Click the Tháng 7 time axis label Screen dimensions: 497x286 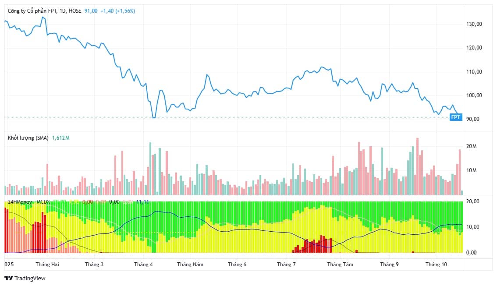286,265
